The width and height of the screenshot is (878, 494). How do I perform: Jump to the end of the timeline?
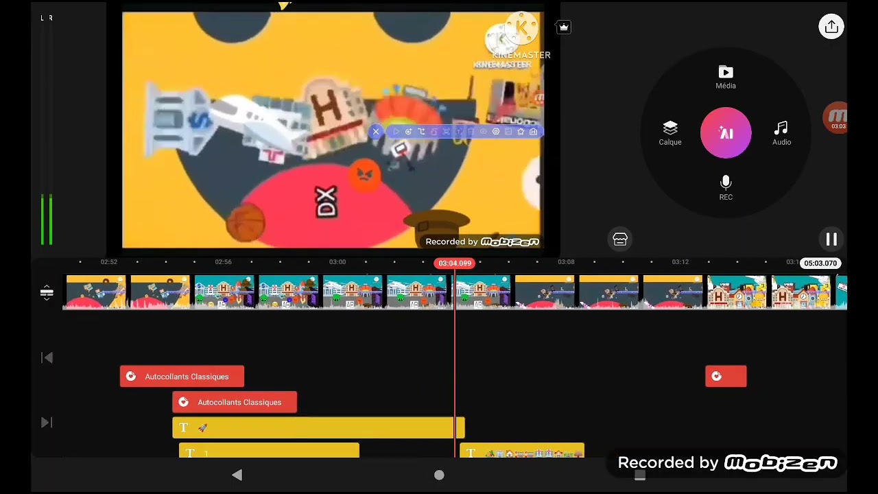(47, 423)
